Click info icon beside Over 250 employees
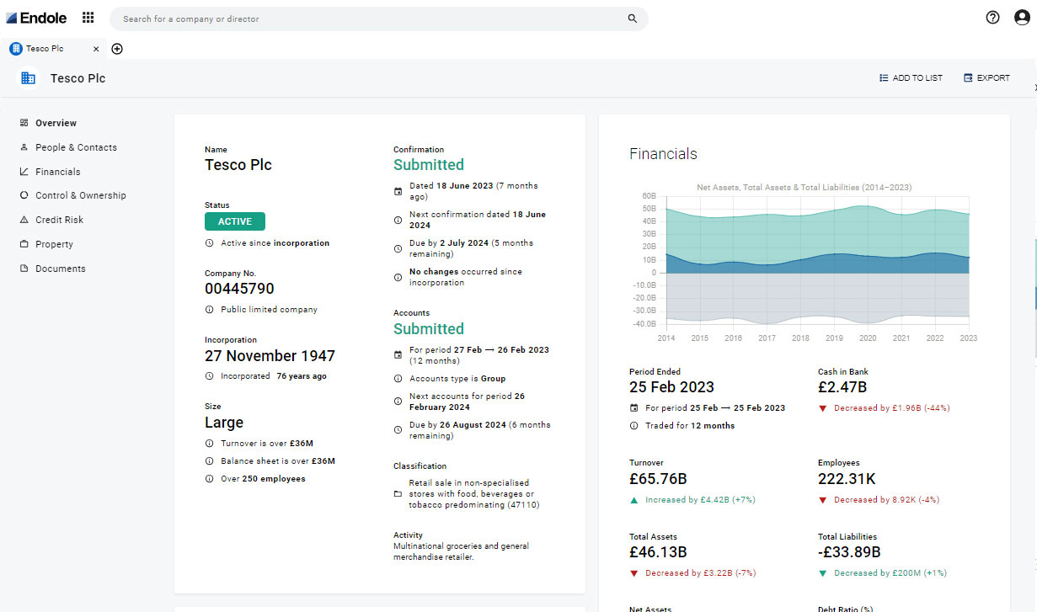This screenshot has height=612, width=1037. [209, 479]
